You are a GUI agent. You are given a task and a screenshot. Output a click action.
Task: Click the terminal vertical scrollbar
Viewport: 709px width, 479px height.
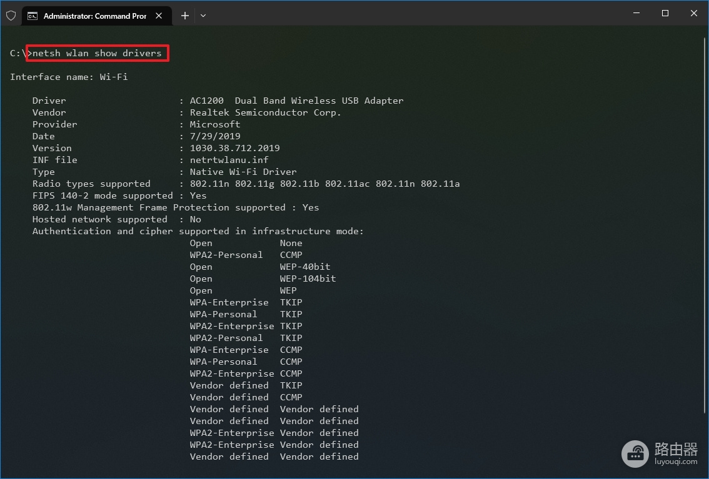(705, 225)
